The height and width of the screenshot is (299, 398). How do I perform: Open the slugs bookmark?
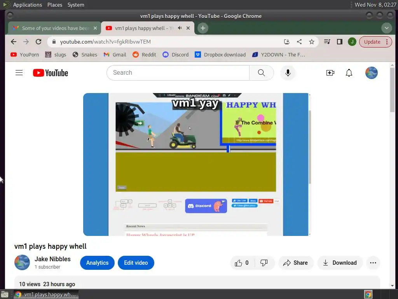[56, 55]
